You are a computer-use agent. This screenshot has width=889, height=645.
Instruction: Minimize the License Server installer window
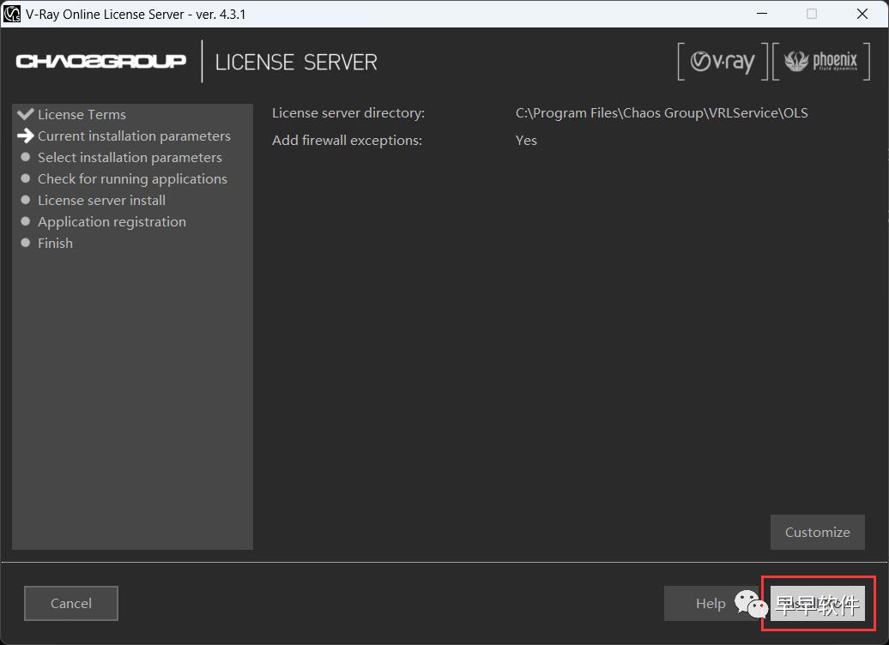[x=761, y=14]
